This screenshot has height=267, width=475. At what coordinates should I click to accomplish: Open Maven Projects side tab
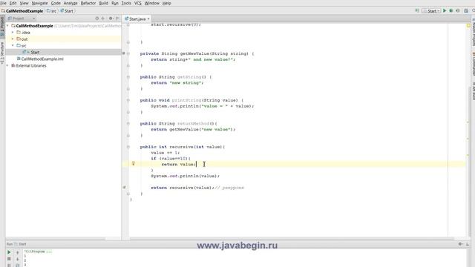[473, 32]
